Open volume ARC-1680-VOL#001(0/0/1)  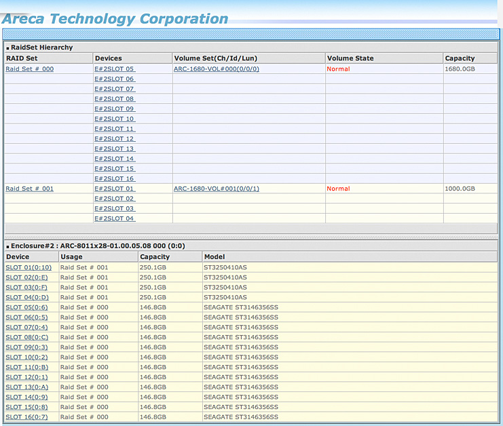217,189
